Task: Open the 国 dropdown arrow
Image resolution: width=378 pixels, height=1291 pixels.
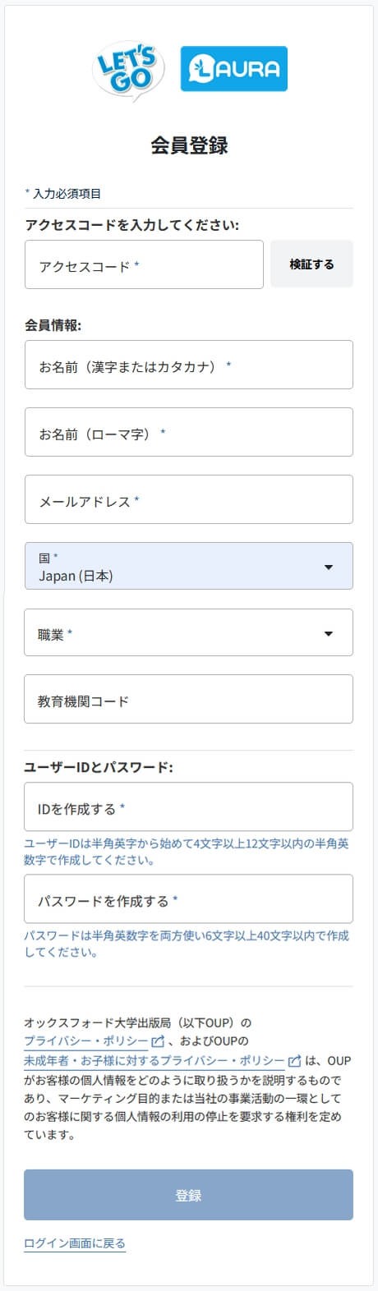Action: 329,567
